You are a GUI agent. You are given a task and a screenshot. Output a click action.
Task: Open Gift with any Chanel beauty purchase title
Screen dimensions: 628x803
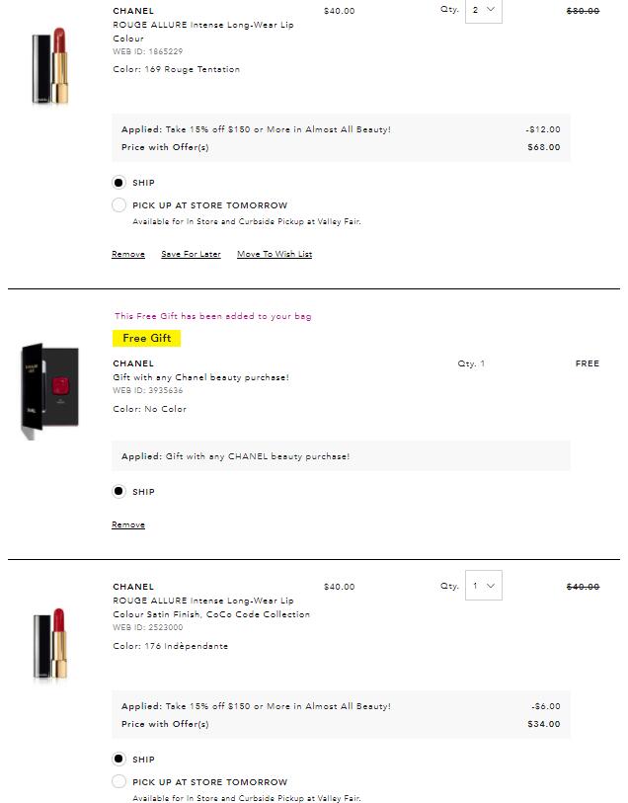(x=200, y=377)
